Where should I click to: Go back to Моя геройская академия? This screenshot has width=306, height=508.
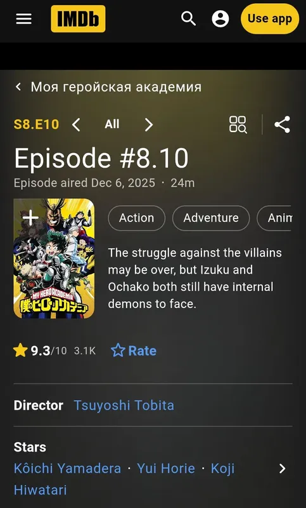click(108, 87)
